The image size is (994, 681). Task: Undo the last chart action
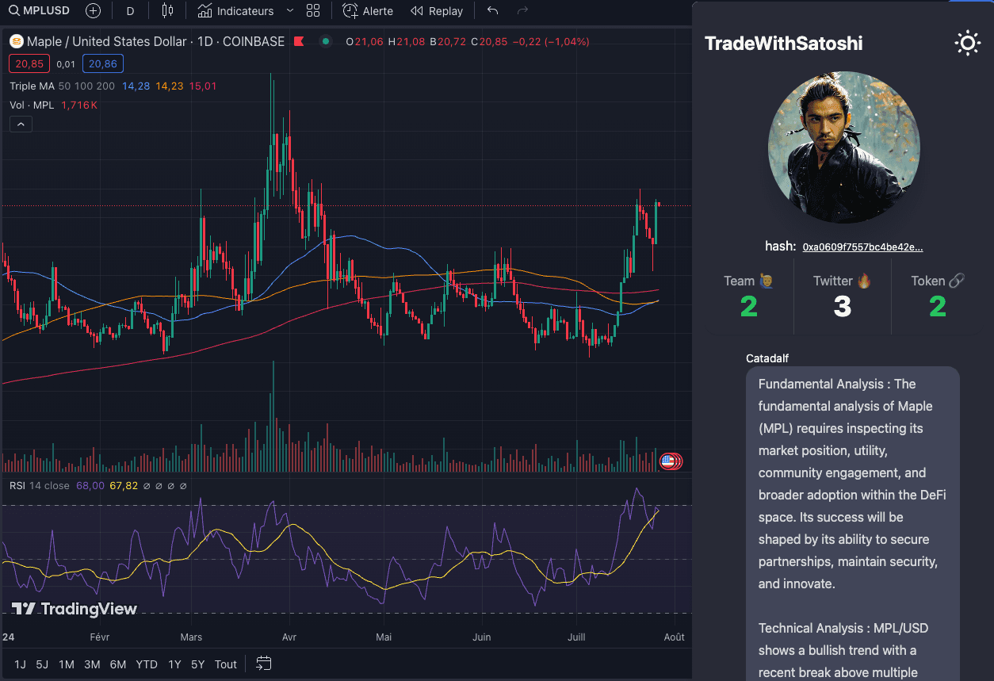(x=493, y=11)
